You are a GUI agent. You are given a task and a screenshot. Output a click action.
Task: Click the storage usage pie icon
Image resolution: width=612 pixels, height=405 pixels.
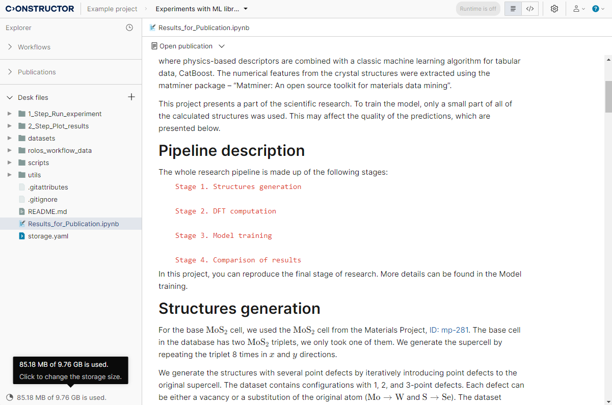(x=10, y=397)
